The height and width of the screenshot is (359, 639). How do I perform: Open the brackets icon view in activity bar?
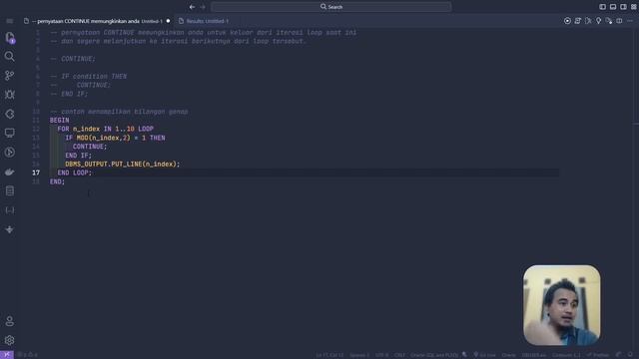pos(10,210)
